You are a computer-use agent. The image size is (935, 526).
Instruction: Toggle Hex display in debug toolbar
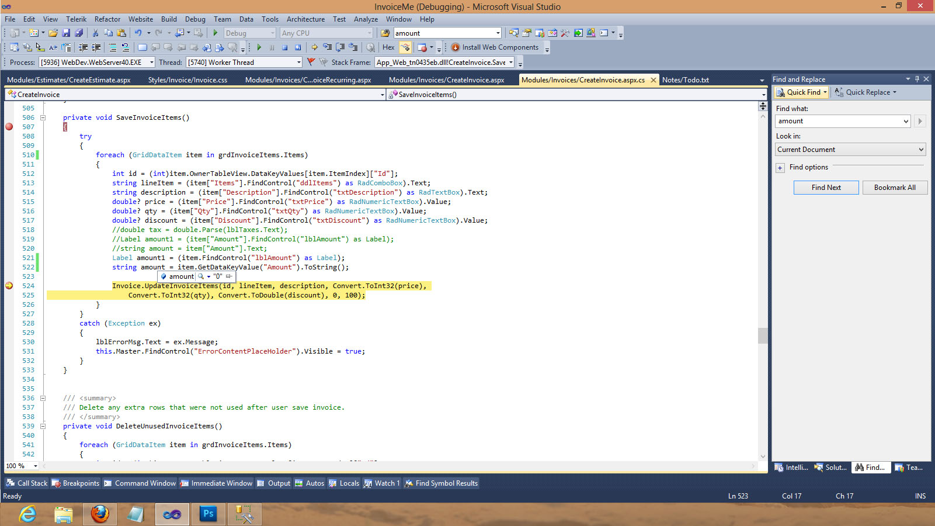pos(388,47)
